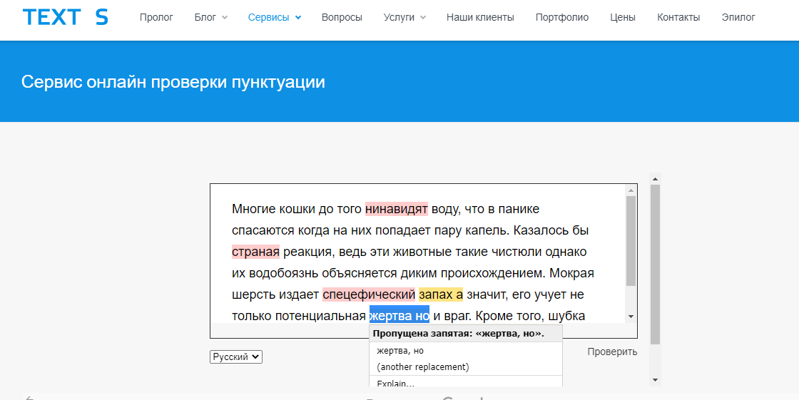
Task: Open the Русский language selector
Action: 236,357
